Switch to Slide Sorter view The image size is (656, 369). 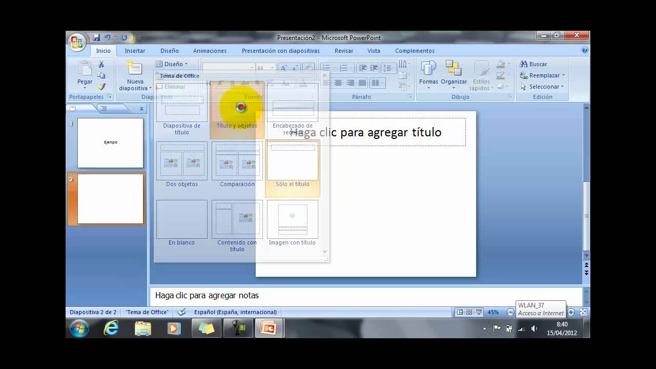[469, 312]
